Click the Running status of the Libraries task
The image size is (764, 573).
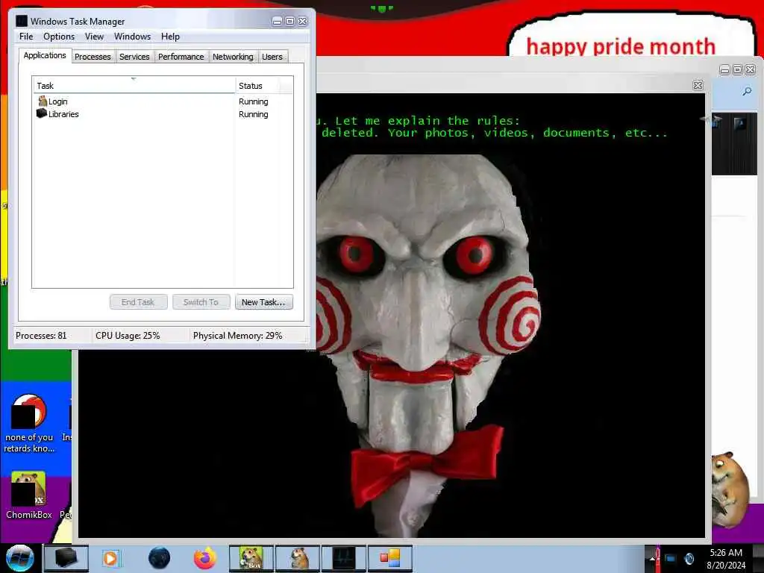[x=254, y=114]
